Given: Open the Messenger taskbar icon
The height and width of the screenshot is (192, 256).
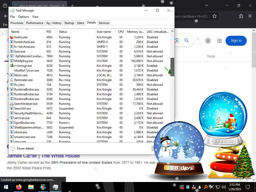Looking at the screenshot, I should (43, 187).
